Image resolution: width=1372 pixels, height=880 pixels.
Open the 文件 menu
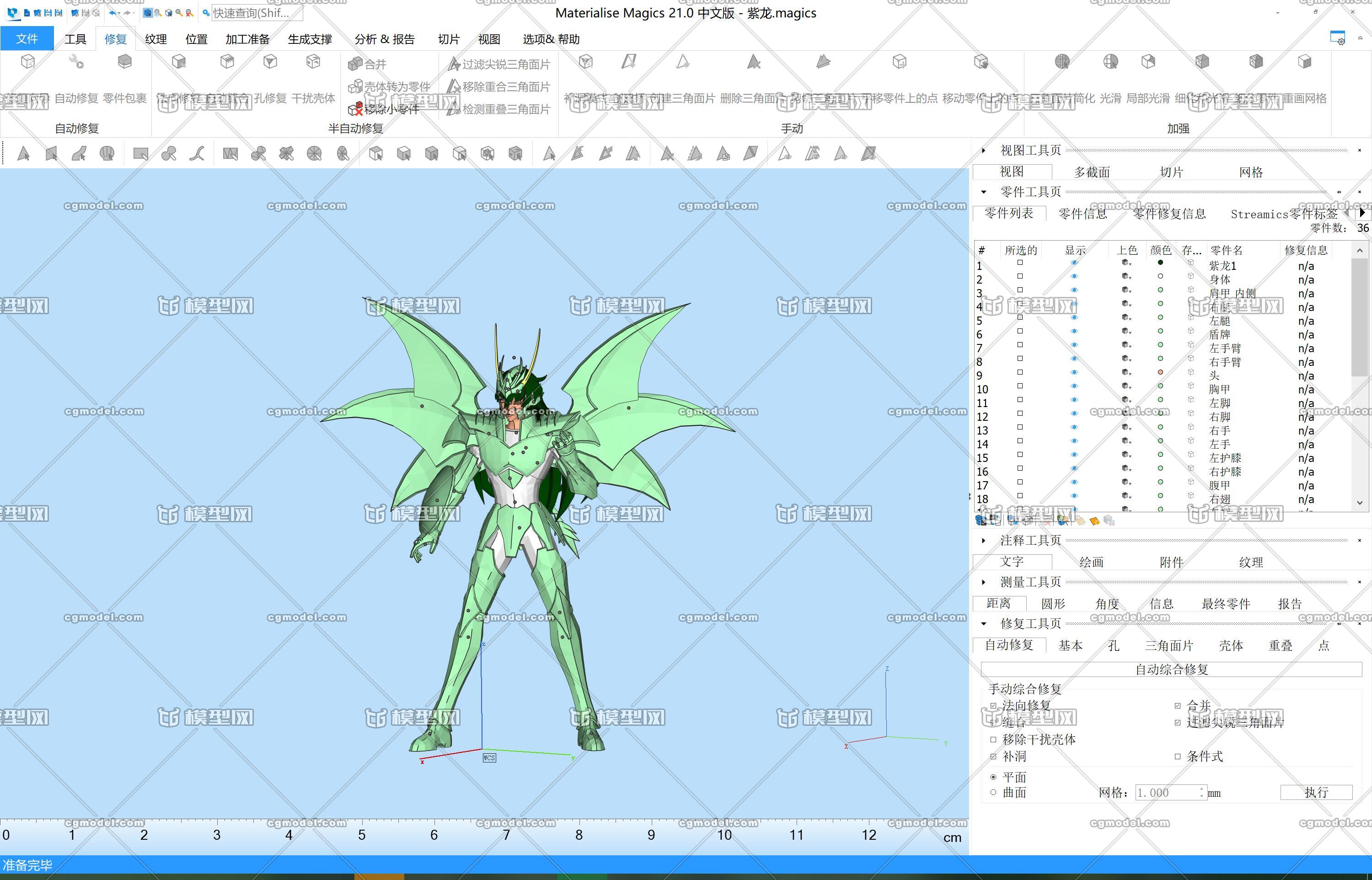pyautogui.click(x=27, y=38)
